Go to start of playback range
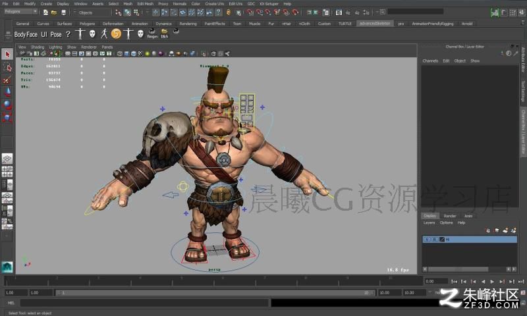 tap(454, 281)
